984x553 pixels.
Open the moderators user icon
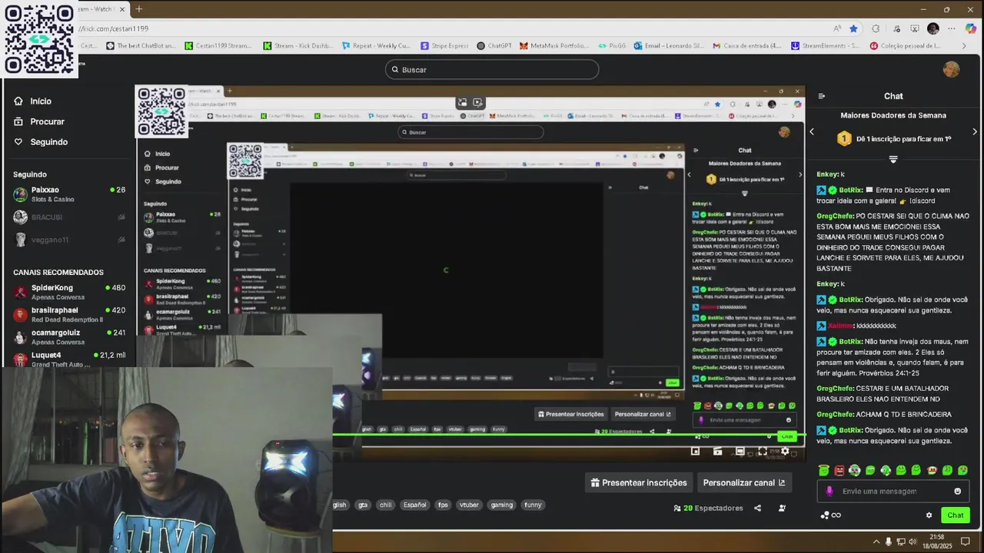[782, 508]
